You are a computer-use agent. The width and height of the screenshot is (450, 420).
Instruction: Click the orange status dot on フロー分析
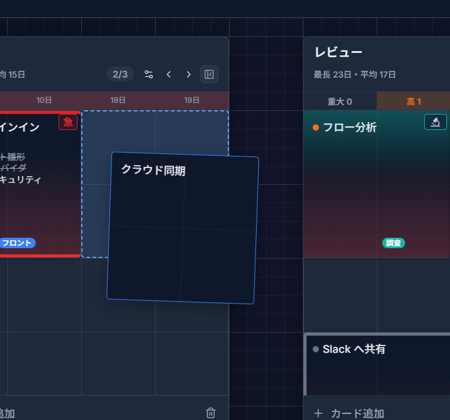(x=316, y=127)
